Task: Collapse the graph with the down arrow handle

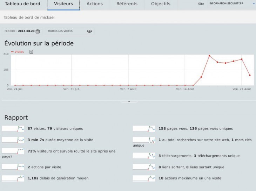Action: tap(129, 101)
